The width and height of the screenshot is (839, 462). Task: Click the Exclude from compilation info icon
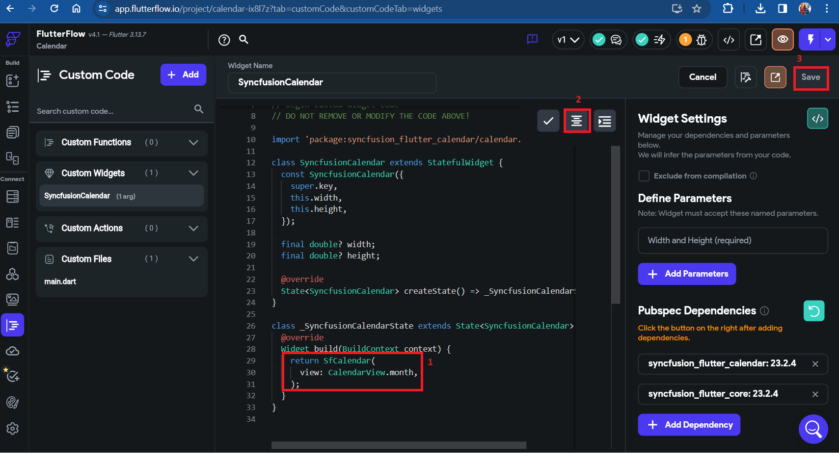point(754,176)
